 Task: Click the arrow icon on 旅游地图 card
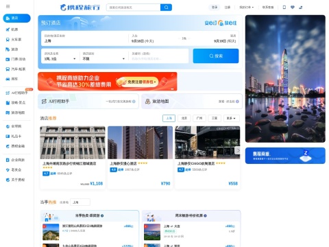(237, 102)
